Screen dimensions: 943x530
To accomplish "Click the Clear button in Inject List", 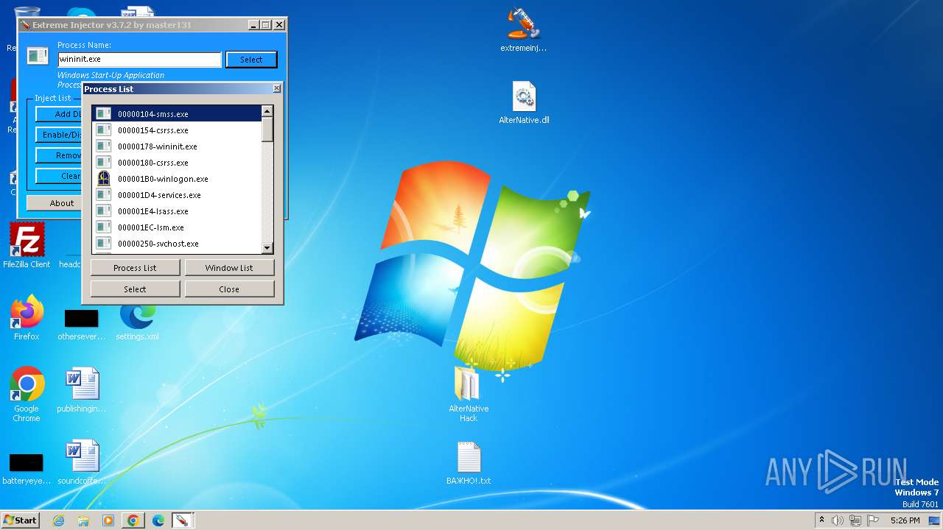I will coord(59,176).
